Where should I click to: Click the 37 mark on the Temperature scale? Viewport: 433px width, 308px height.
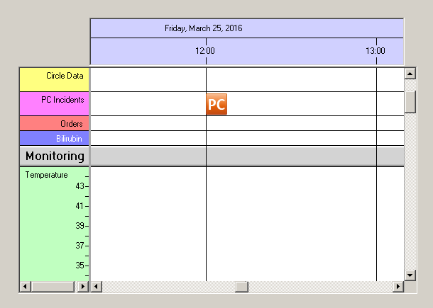[x=80, y=246]
